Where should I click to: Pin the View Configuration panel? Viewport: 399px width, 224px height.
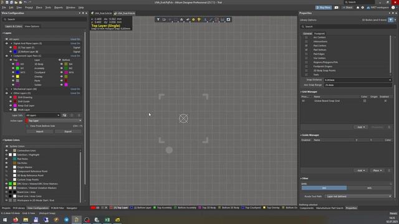tap(83, 13)
